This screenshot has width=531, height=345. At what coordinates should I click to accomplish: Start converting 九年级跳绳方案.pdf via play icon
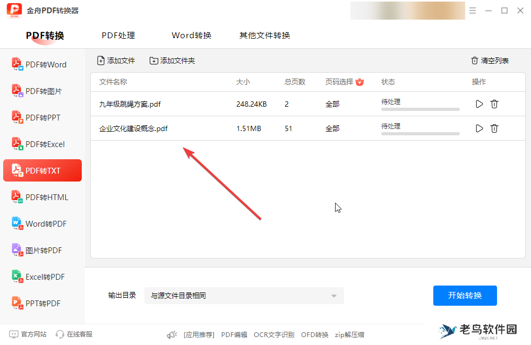click(x=479, y=104)
